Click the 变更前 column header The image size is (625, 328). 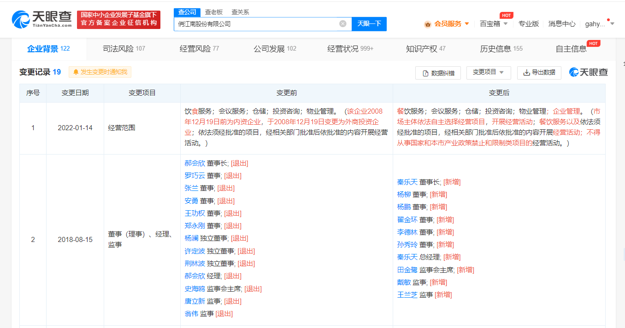(x=287, y=93)
